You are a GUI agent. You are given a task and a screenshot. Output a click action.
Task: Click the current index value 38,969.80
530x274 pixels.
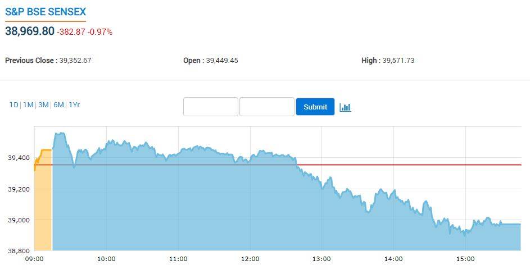[x=30, y=31]
